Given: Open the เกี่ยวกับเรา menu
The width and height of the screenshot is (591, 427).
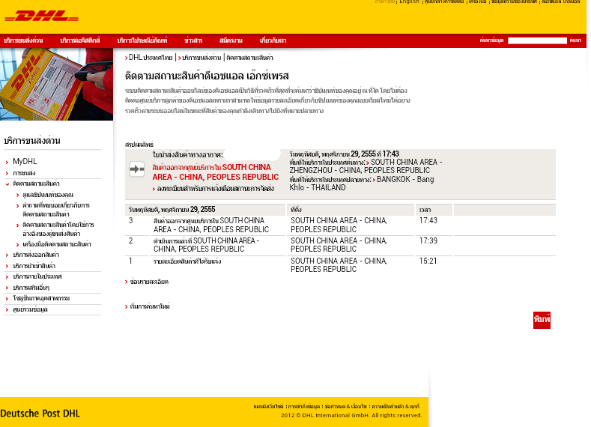Looking at the screenshot, I should coord(273,40).
